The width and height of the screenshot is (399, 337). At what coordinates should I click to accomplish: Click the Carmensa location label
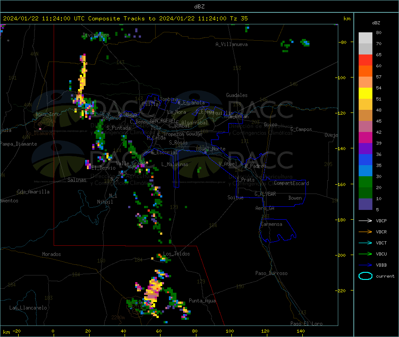coord(271,224)
